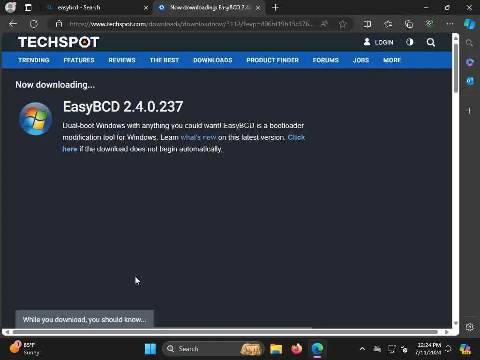Image resolution: width=480 pixels, height=360 pixels.
Task: Close the easybcd - Search tab
Action: [x=146, y=7]
